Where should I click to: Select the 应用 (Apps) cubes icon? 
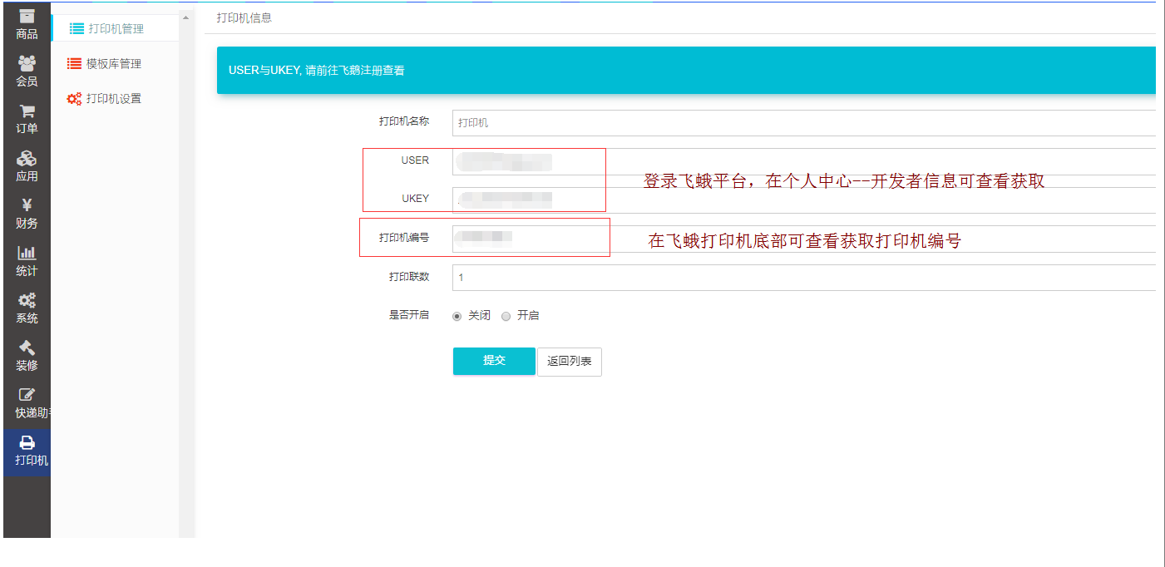pos(27,158)
